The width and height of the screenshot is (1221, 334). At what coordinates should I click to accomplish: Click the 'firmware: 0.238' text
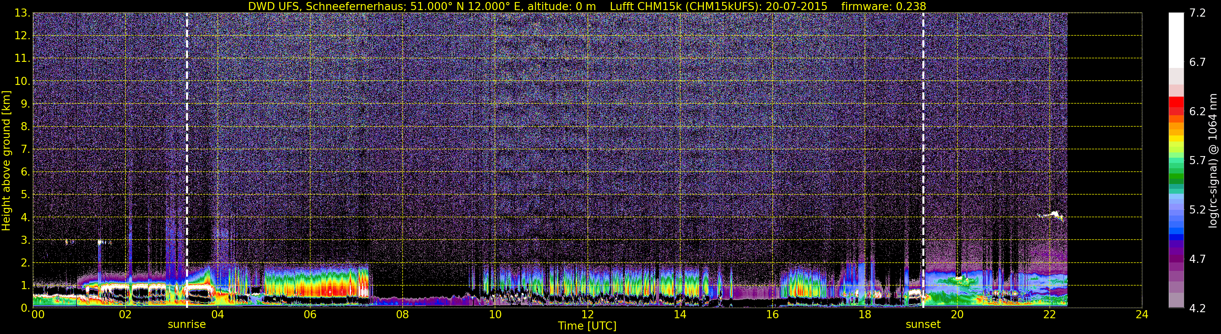click(x=883, y=6)
